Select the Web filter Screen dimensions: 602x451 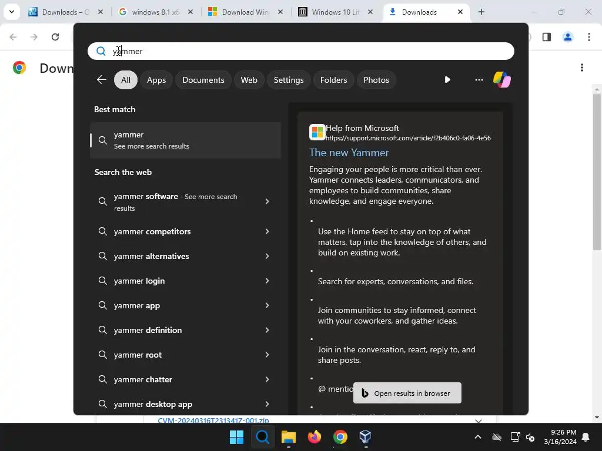pos(249,80)
